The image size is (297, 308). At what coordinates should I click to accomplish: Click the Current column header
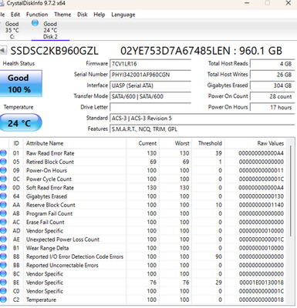(143, 143)
